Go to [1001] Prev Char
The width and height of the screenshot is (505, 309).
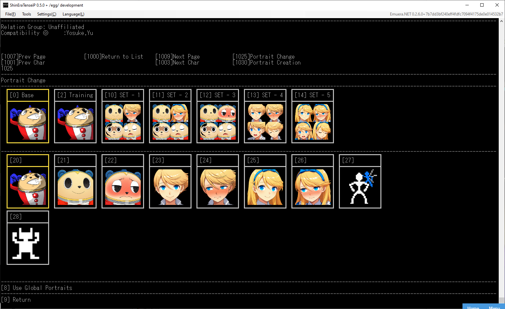tap(23, 63)
